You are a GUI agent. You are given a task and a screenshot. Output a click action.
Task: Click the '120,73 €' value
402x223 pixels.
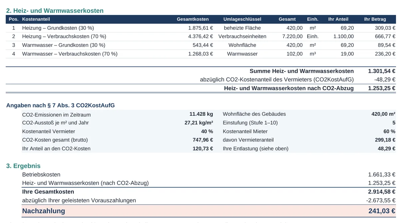203,148
